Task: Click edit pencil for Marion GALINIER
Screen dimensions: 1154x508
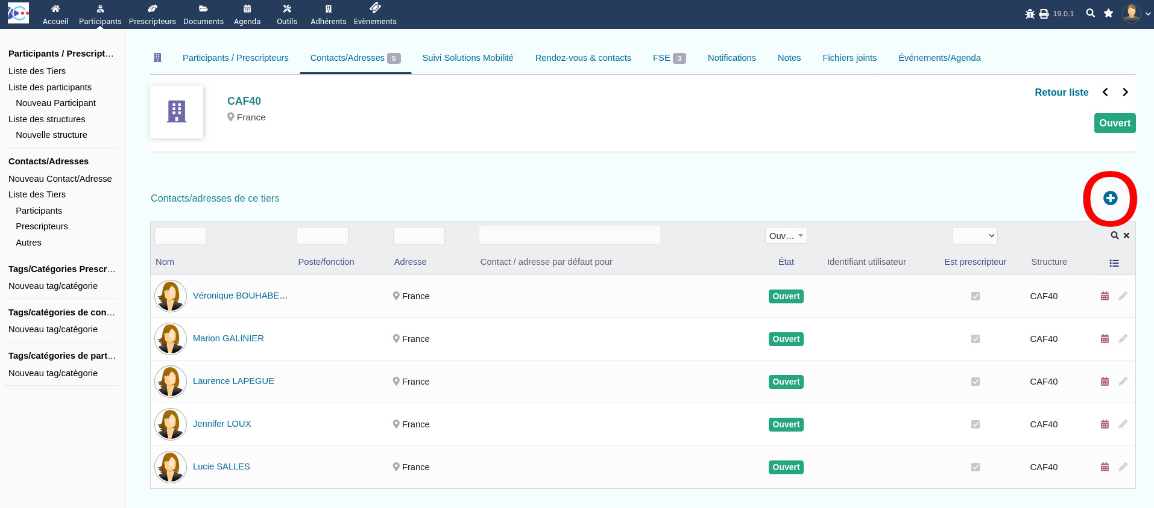Action: tap(1123, 339)
